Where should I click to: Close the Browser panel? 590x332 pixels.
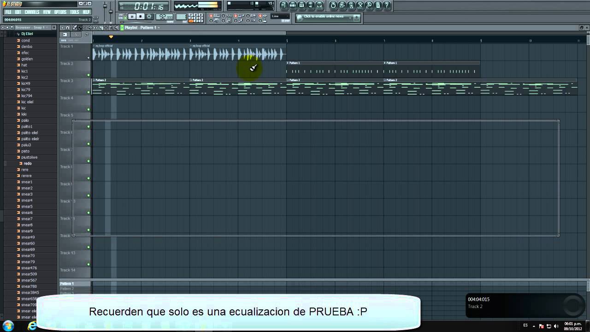pyautogui.click(x=54, y=28)
